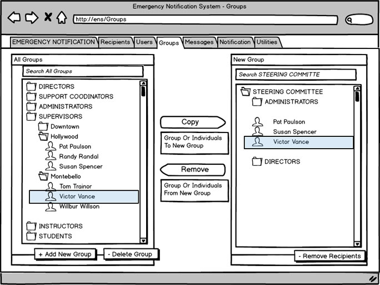Click the browser back arrow icon

14,18
